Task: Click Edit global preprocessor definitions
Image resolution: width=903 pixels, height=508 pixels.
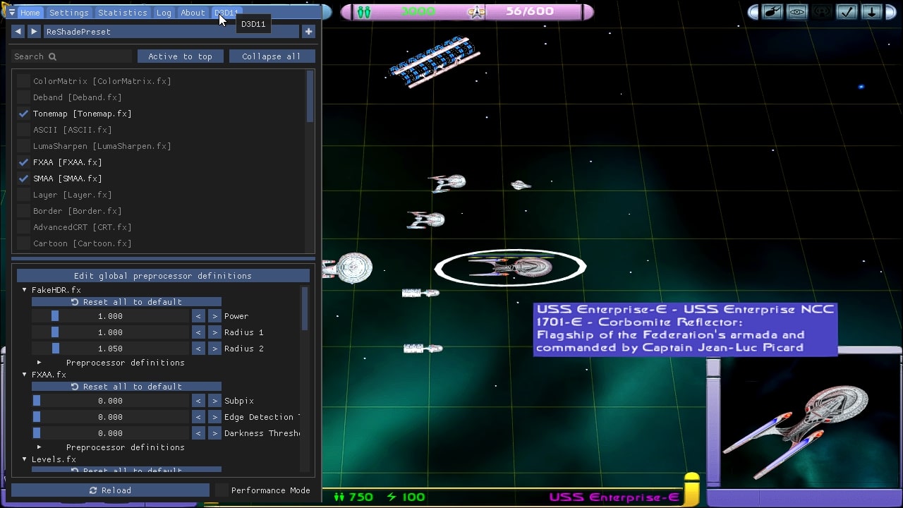Action: [163, 276]
